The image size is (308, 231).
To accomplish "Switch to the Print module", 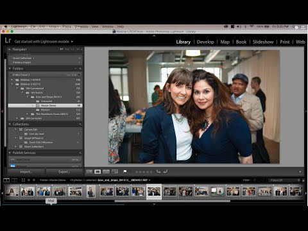I will point(285,42).
